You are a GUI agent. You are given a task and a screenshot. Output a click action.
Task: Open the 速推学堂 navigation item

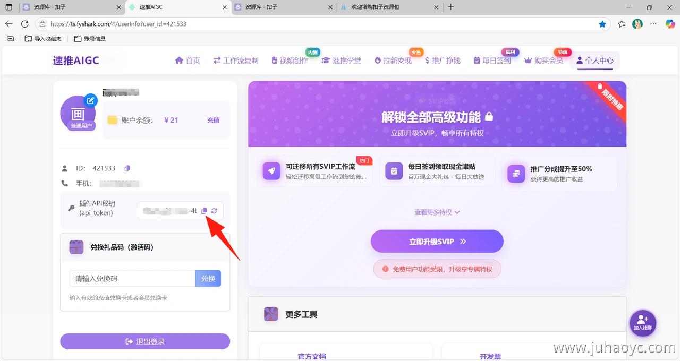[x=341, y=61]
